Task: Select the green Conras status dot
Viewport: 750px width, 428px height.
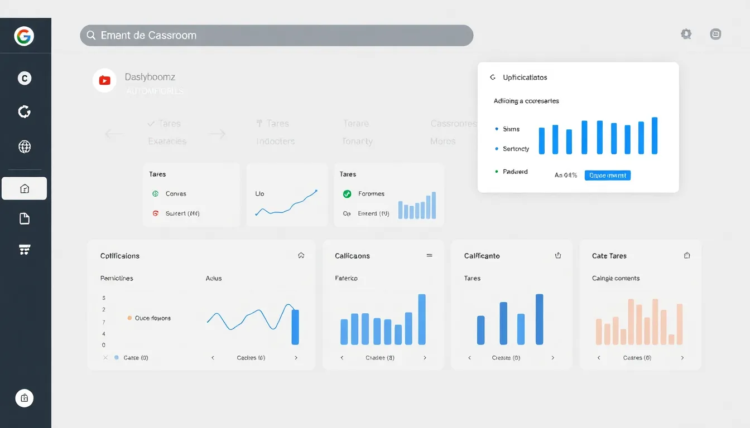Action: click(155, 193)
